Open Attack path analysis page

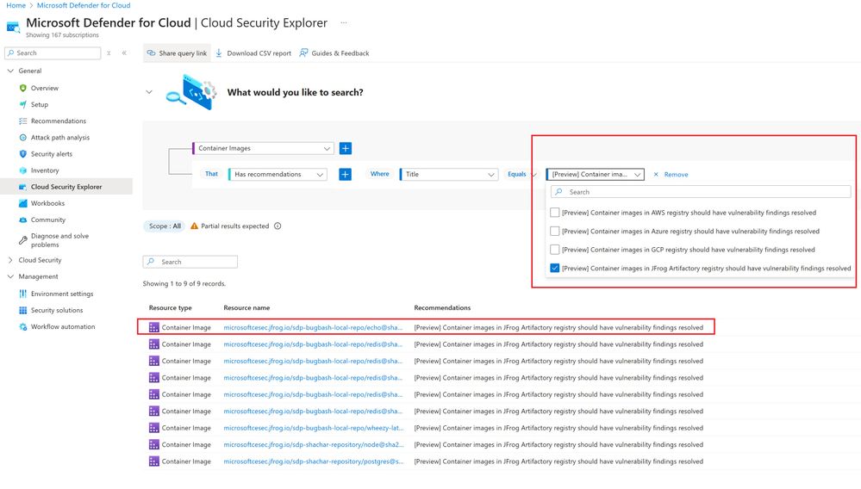59,138
